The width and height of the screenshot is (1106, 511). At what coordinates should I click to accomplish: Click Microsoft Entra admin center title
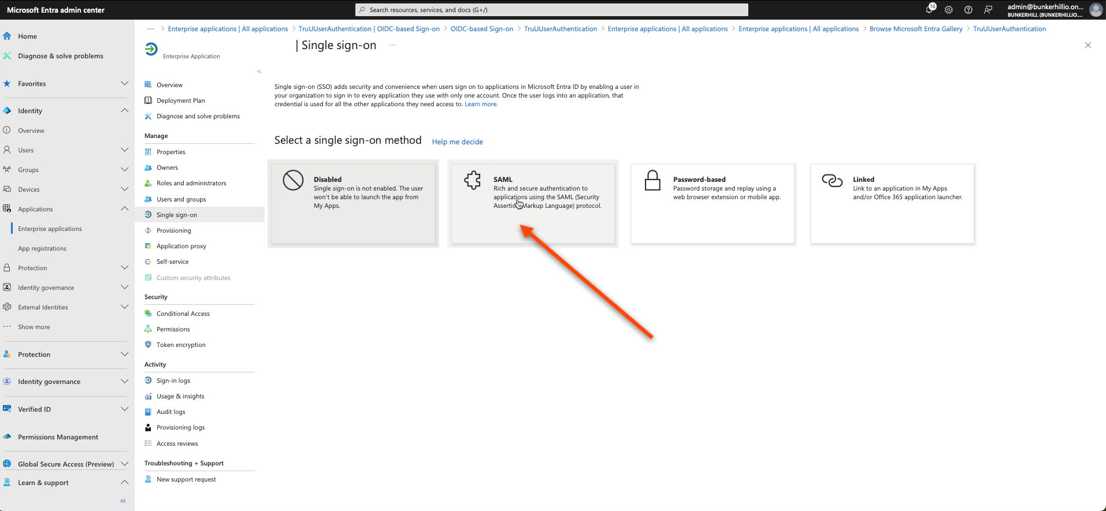click(55, 10)
